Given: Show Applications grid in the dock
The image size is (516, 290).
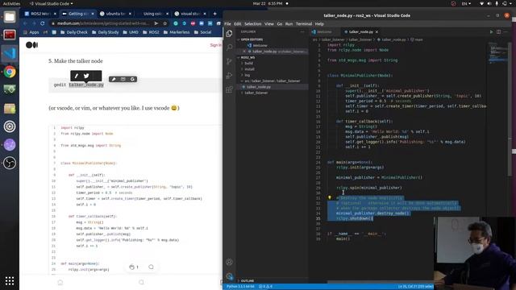Looking at the screenshot, I should (10, 281).
